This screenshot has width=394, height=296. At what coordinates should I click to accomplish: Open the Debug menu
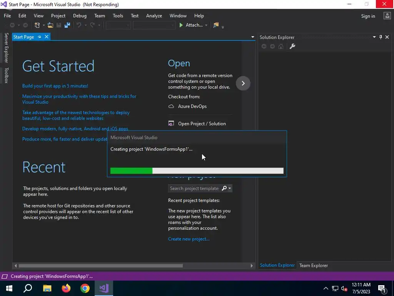(x=80, y=15)
